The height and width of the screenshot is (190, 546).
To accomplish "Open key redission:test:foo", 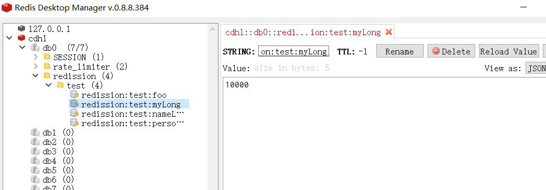I will coord(124,95).
